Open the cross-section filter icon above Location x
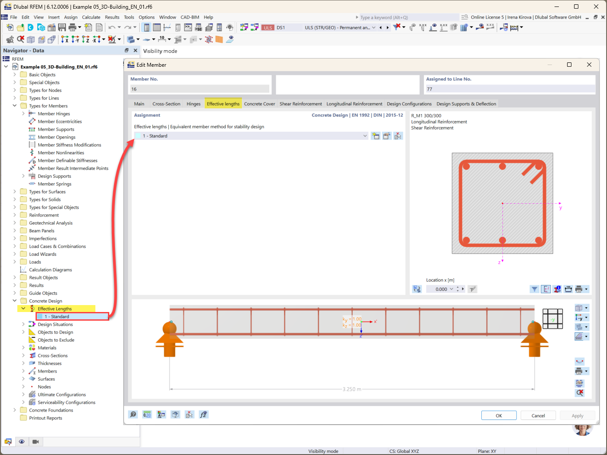The width and height of the screenshot is (607, 455). point(534,289)
